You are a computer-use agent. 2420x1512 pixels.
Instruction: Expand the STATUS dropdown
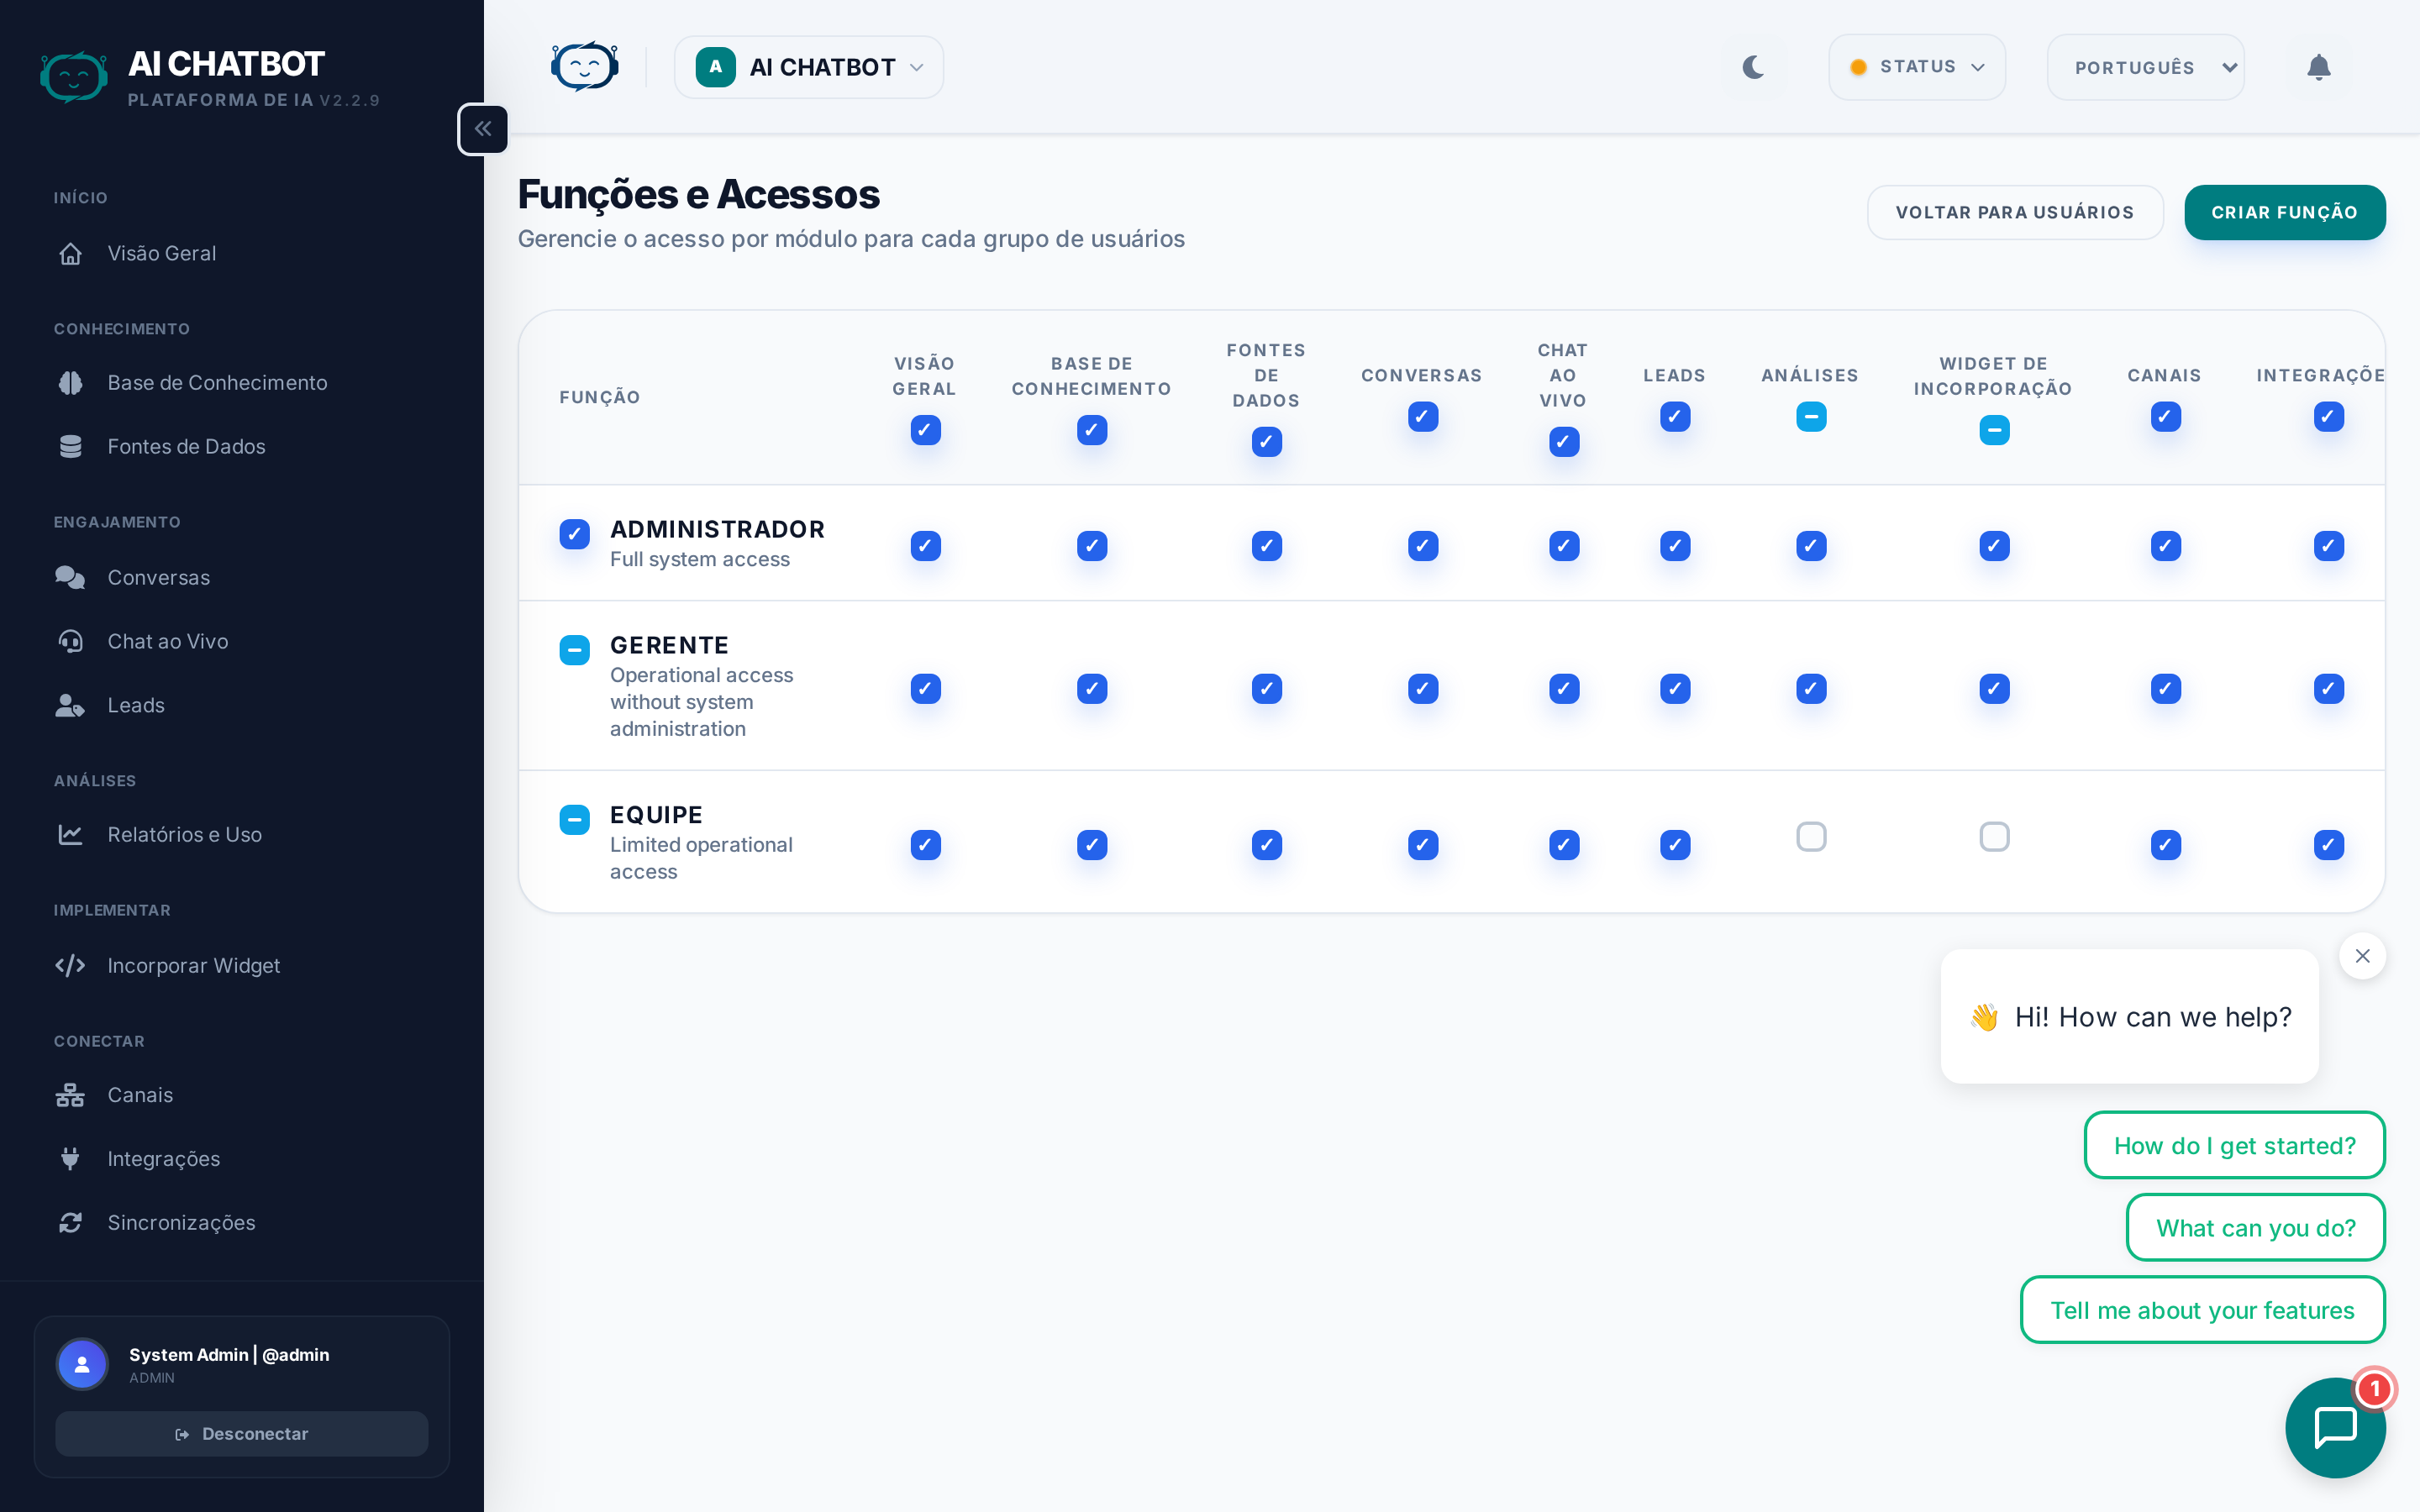[x=1915, y=67]
